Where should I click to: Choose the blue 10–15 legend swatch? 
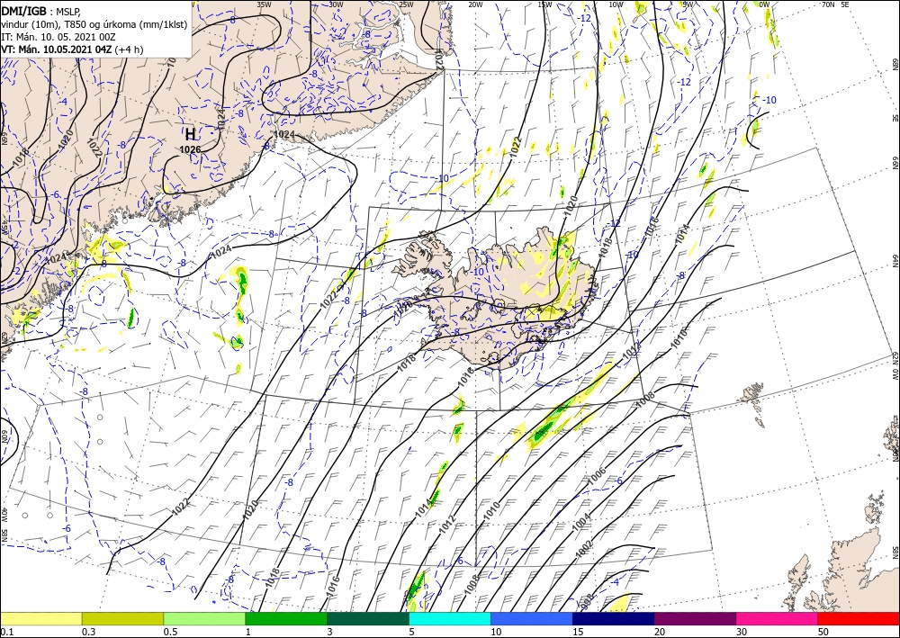coord(532,618)
